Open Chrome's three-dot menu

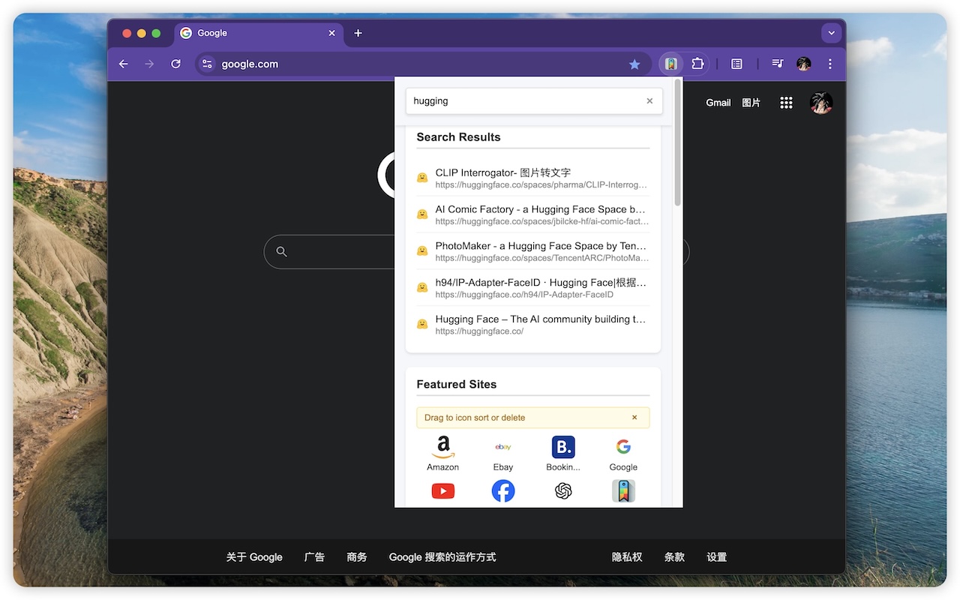(829, 64)
